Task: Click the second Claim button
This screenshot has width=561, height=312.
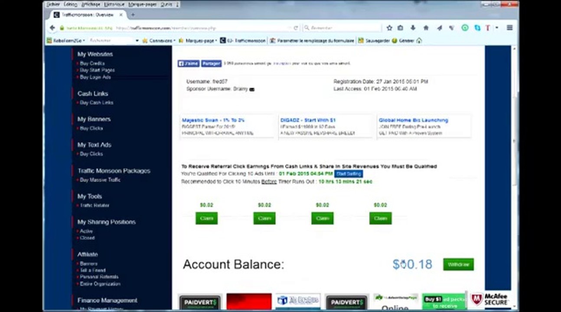Action: point(264,218)
